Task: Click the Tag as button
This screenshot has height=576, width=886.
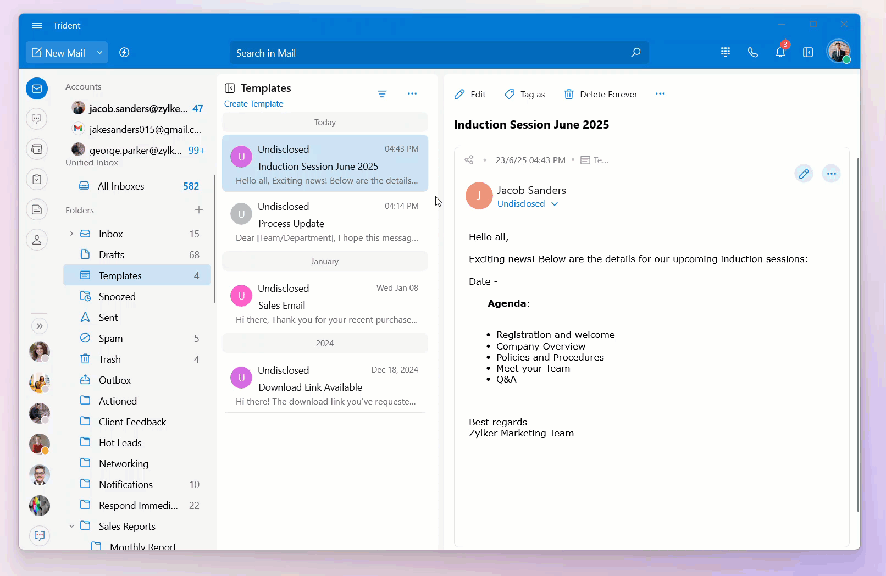Action: coord(525,94)
